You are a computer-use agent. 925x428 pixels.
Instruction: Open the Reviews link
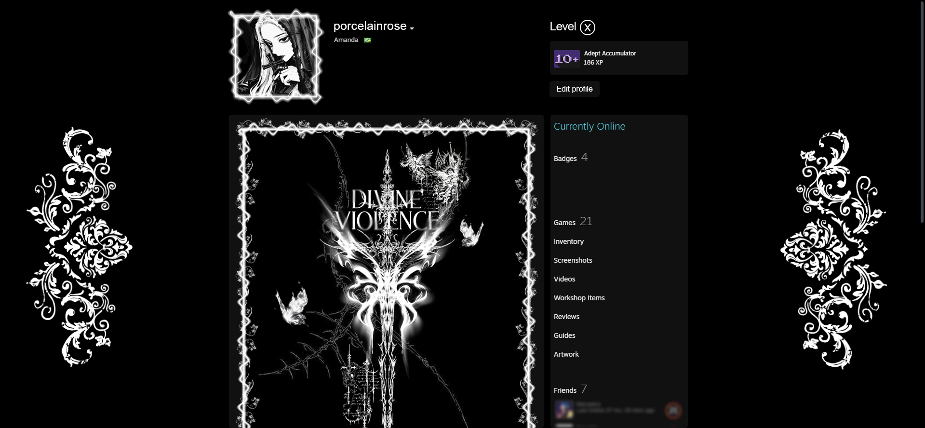pyautogui.click(x=566, y=317)
